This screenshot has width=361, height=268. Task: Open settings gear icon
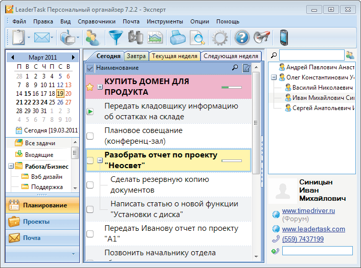pyautogui.click(x=220, y=37)
